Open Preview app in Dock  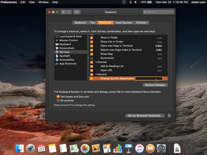96,148
